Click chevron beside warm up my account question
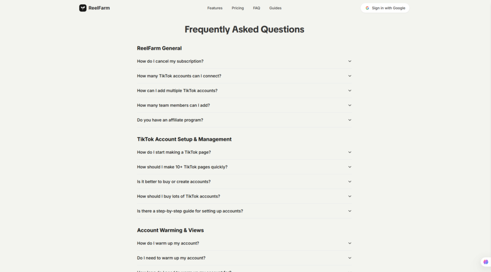Image resolution: width=491 pixels, height=272 pixels. click(350, 243)
